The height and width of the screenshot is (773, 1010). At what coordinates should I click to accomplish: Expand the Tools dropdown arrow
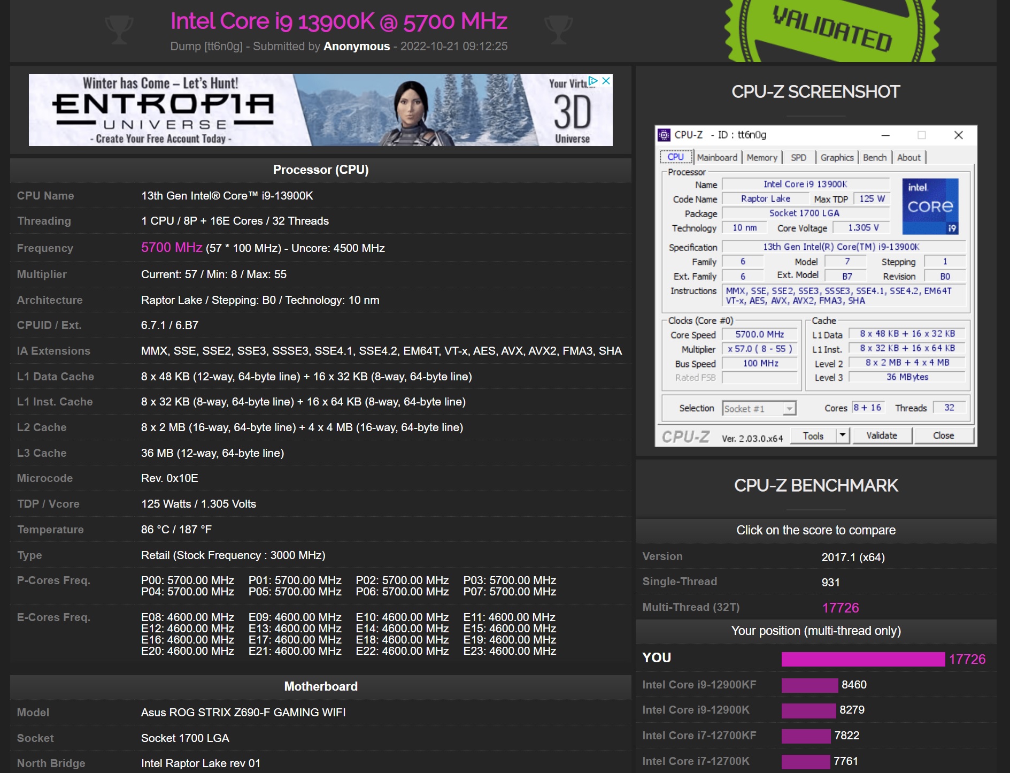(843, 436)
